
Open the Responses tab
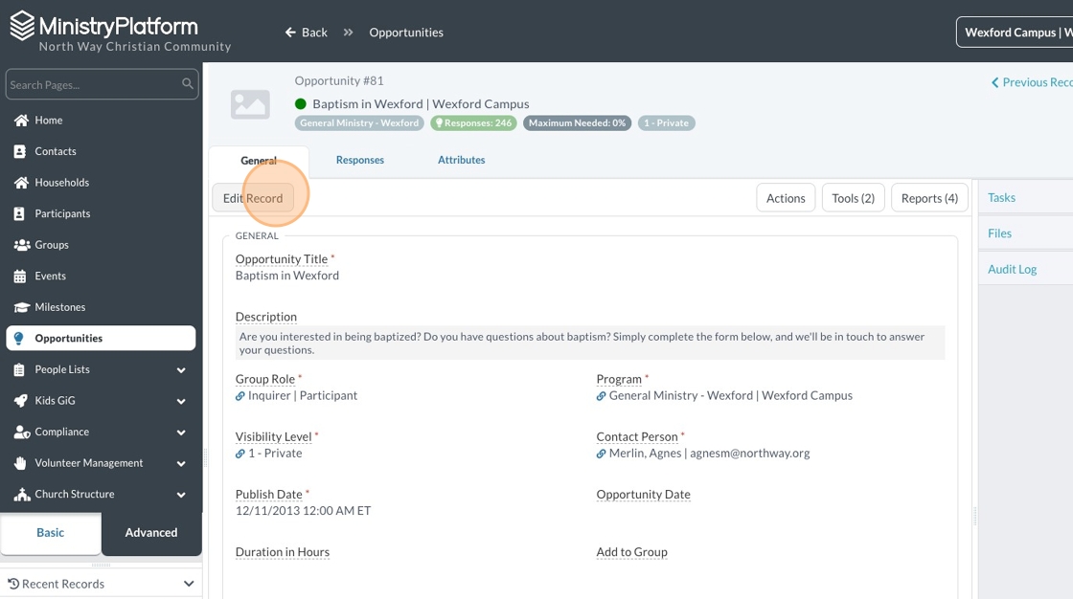point(360,160)
